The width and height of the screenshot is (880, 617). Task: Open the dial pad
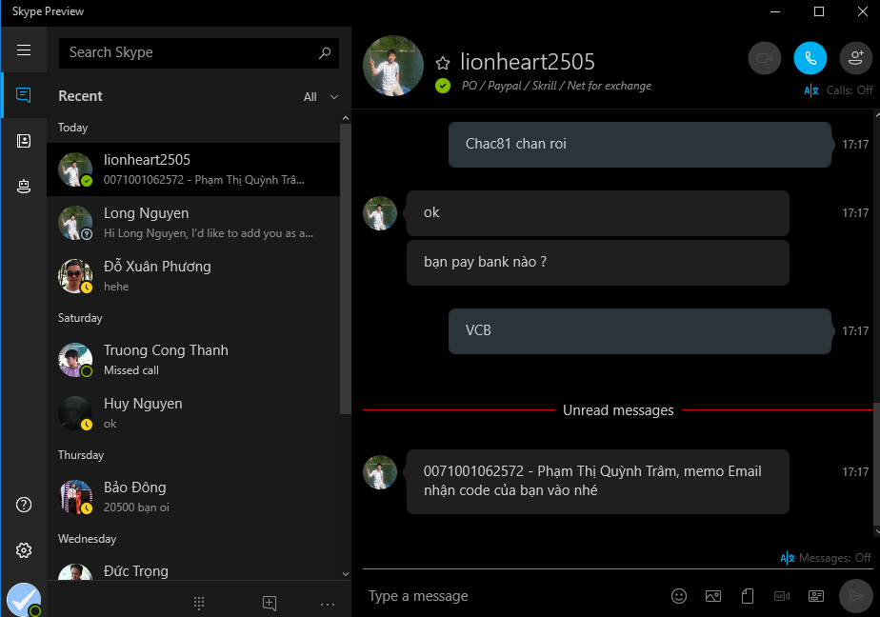(x=199, y=603)
